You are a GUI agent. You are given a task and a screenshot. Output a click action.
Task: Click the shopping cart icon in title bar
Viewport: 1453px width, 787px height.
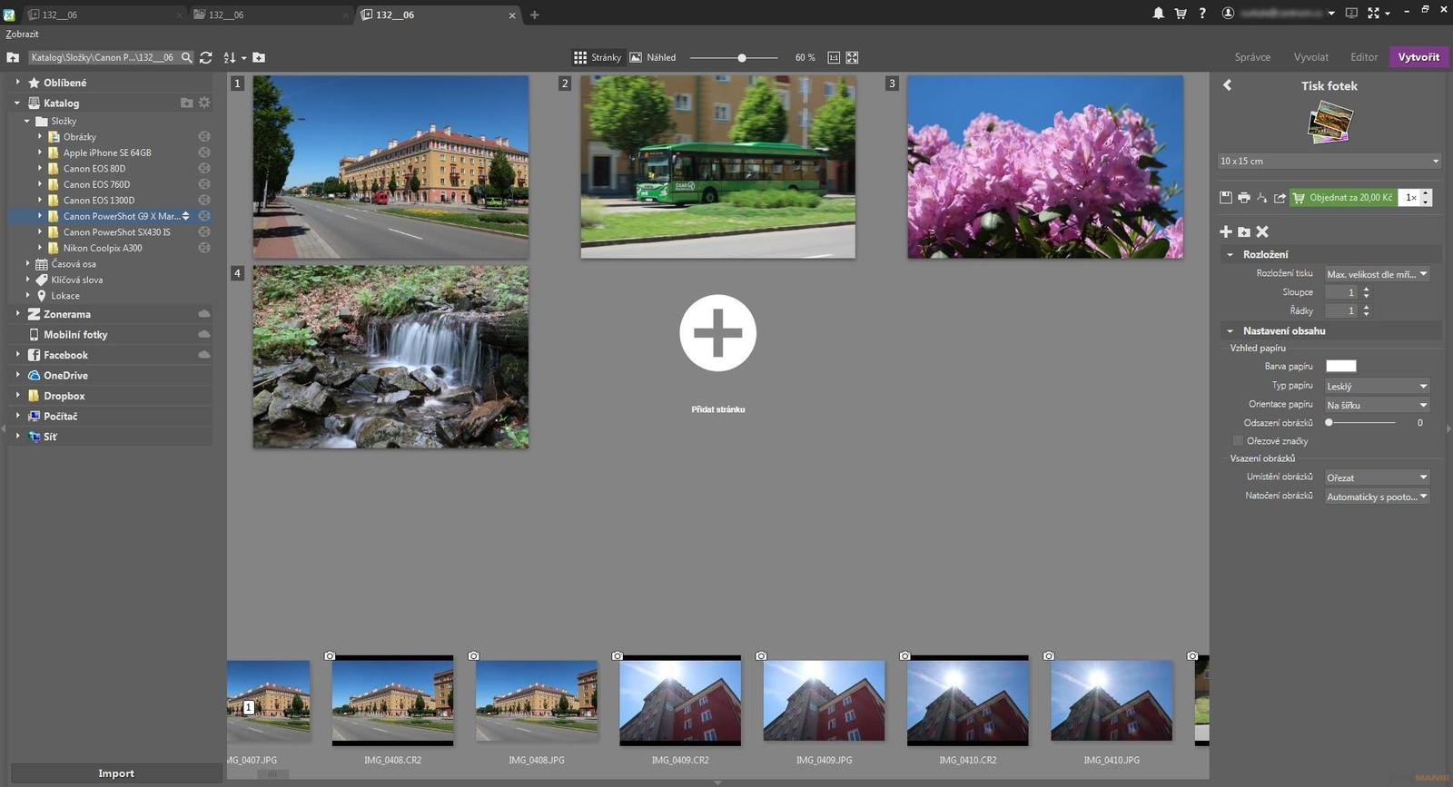[1181, 14]
